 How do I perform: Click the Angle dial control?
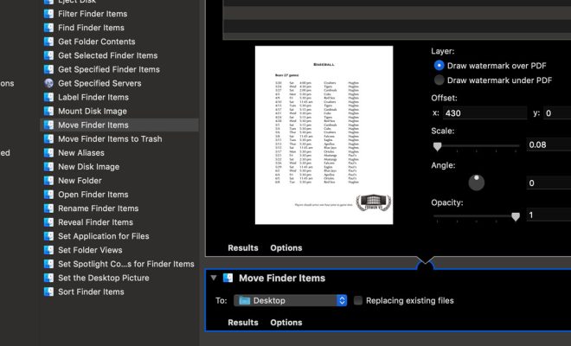(477, 183)
